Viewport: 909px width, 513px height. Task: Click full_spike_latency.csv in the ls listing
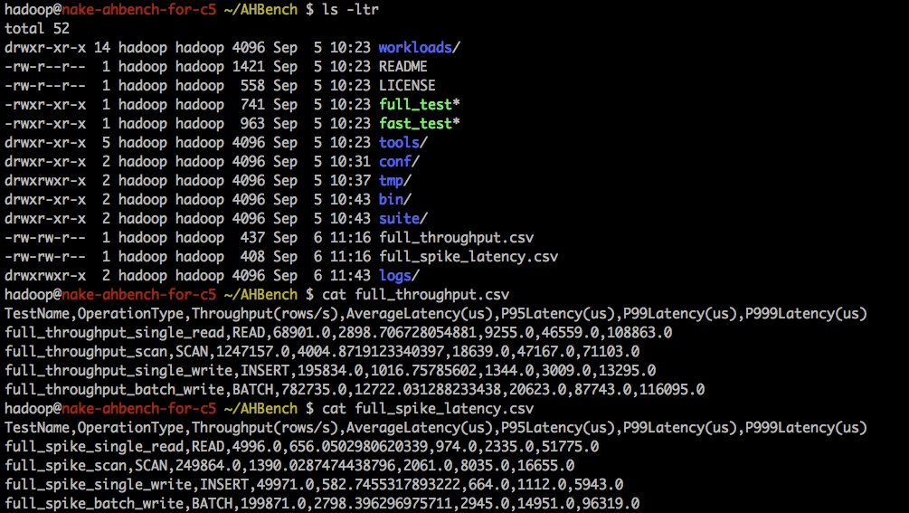469,257
